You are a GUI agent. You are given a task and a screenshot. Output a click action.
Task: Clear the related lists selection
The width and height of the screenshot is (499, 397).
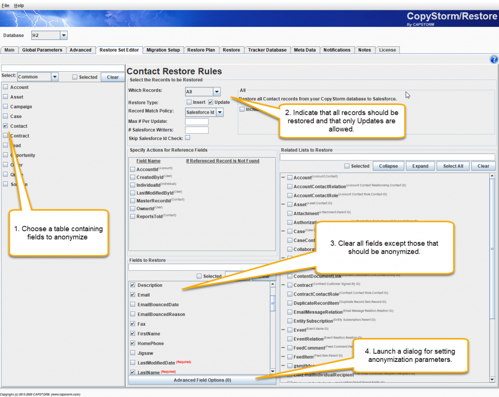(483, 166)
